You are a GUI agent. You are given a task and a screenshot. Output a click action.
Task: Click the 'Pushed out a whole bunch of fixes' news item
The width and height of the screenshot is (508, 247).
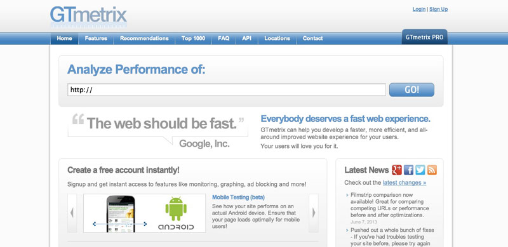[392, 237]
